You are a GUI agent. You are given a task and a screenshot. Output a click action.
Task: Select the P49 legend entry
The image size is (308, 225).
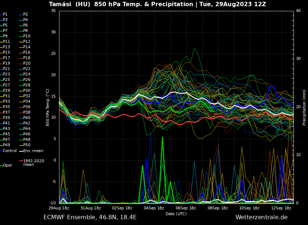7,145
